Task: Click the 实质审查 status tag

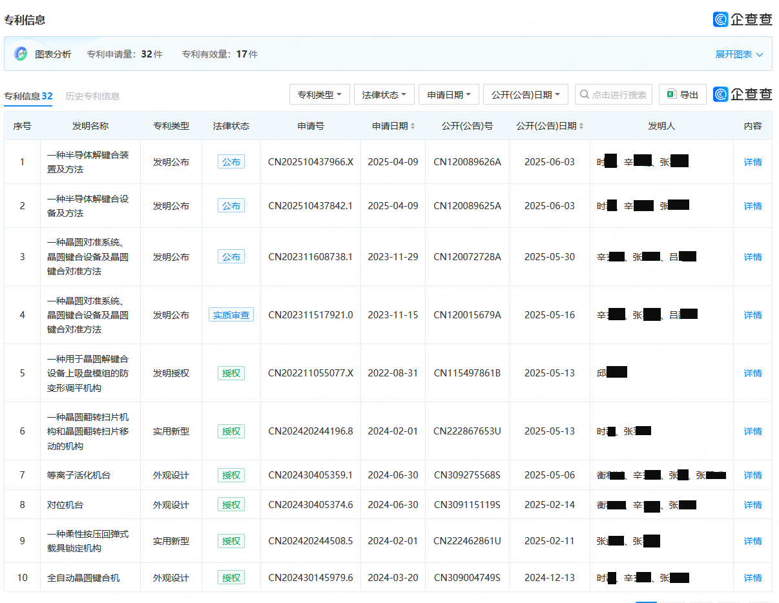Action: pos(231,315)
